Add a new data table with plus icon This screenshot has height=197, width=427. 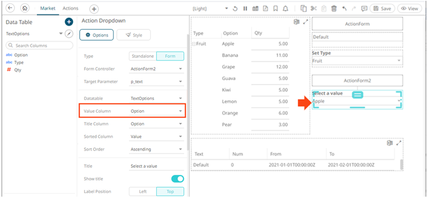pos(69,22)
